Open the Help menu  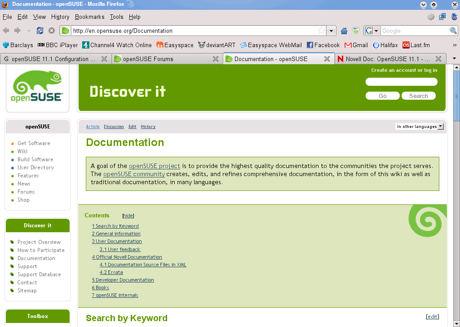click(x=135, y=17)
